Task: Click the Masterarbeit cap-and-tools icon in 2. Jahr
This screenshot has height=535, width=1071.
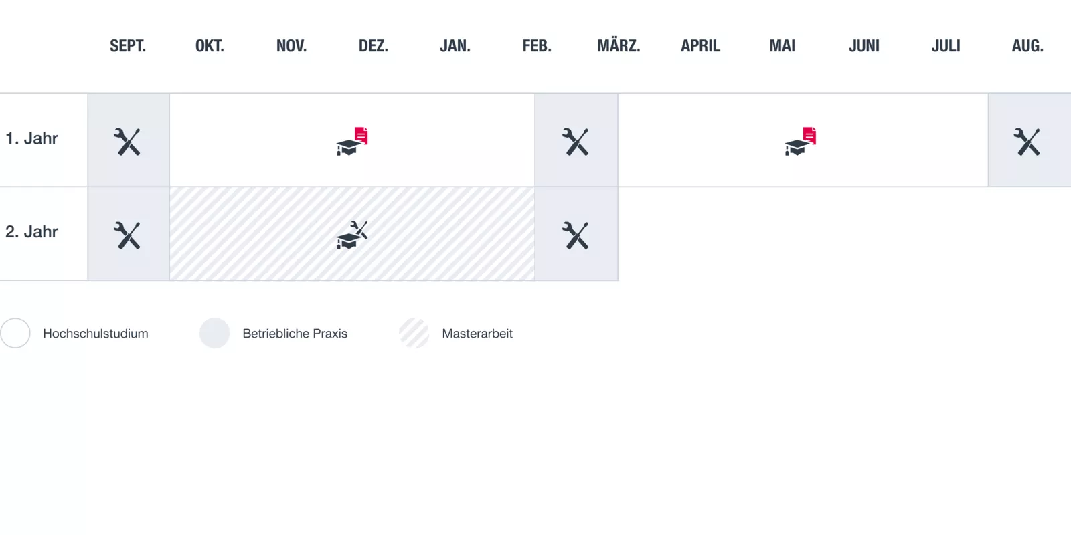Action: [351, 235]
